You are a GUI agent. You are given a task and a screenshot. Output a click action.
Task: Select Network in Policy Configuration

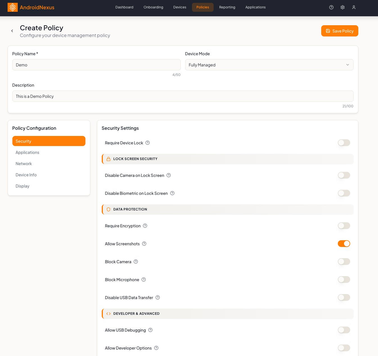point(24,163)
